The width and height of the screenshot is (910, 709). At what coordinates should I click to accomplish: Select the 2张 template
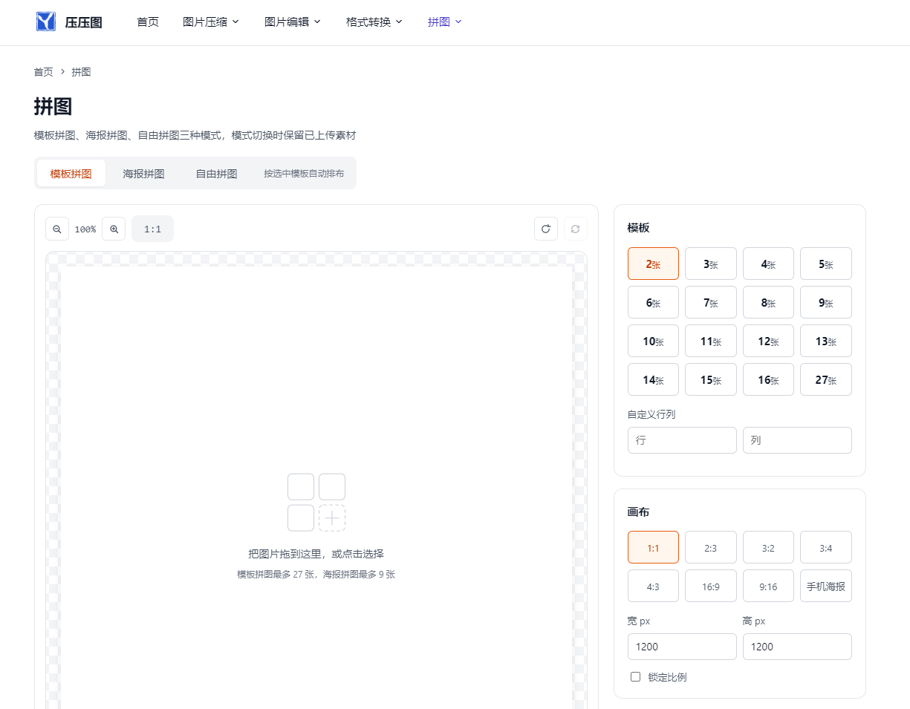[x=653, y=264]
